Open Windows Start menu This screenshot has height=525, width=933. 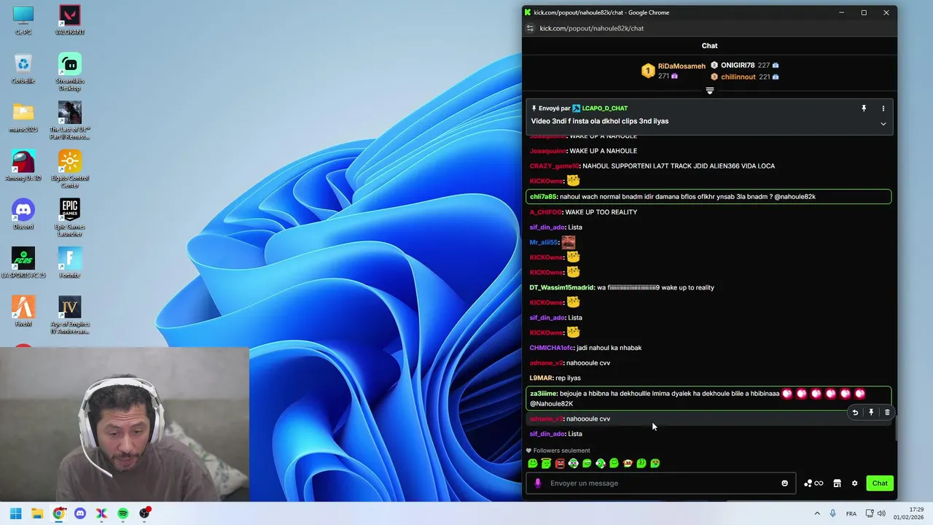[16, 513]
